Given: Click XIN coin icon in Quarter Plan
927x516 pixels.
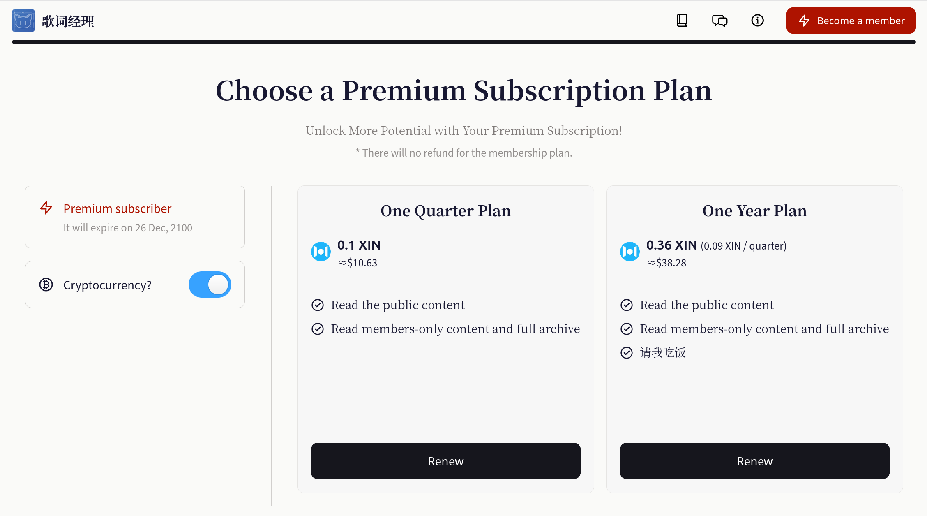Looking at the screenshot, I should (321, 252).
